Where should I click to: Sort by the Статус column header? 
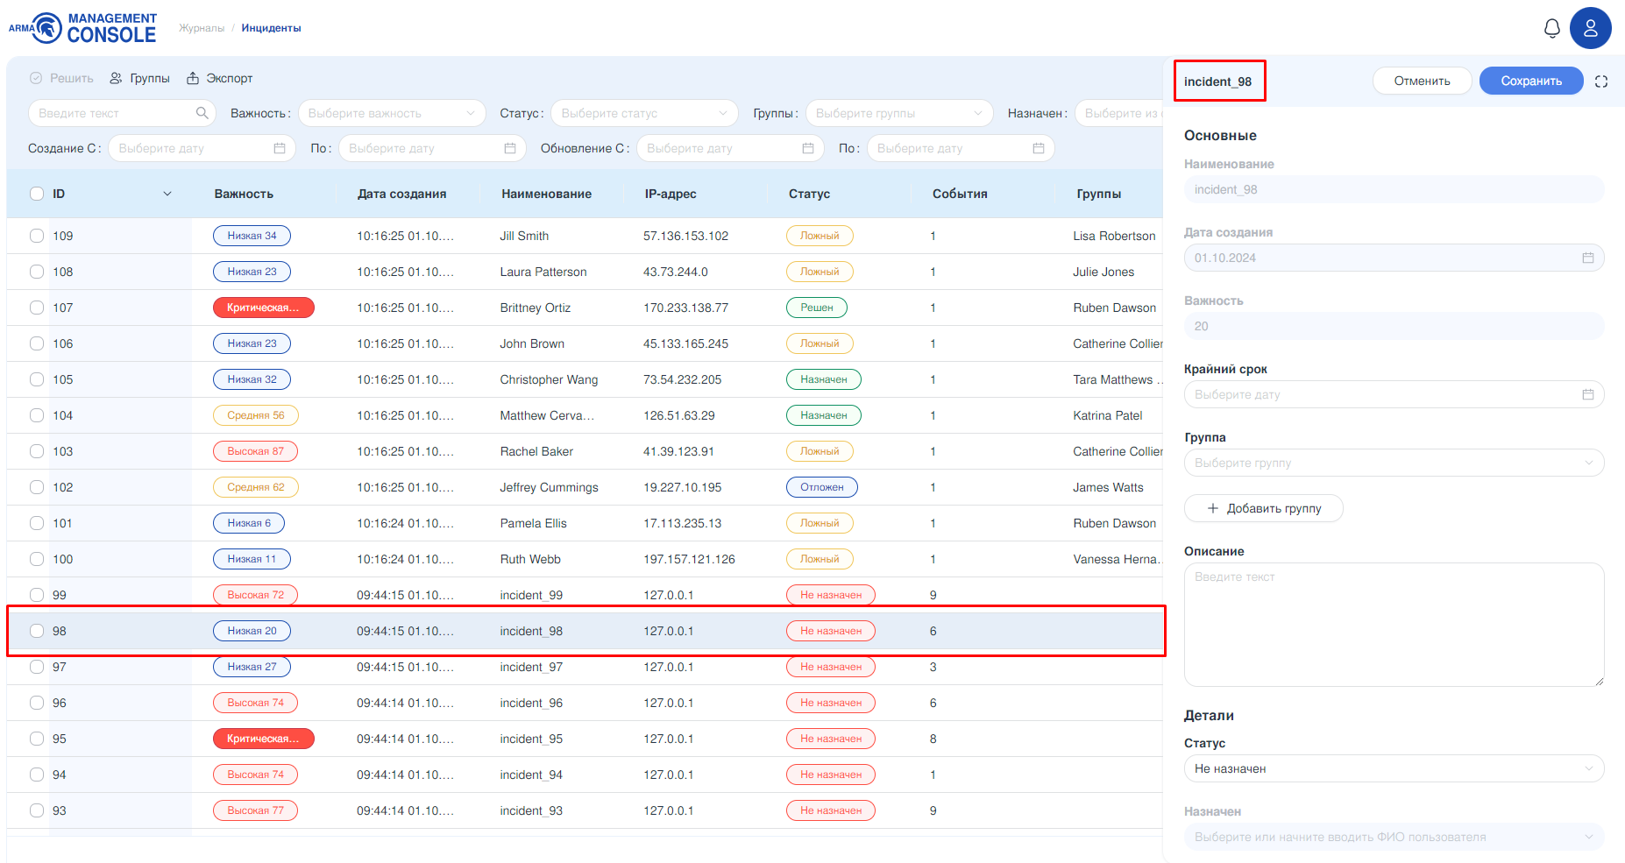pos(808,194)
